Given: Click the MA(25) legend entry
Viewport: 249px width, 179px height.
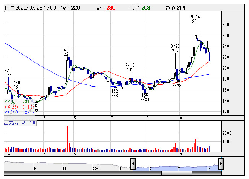Looking at the screenshot, I should click(19, 107).
